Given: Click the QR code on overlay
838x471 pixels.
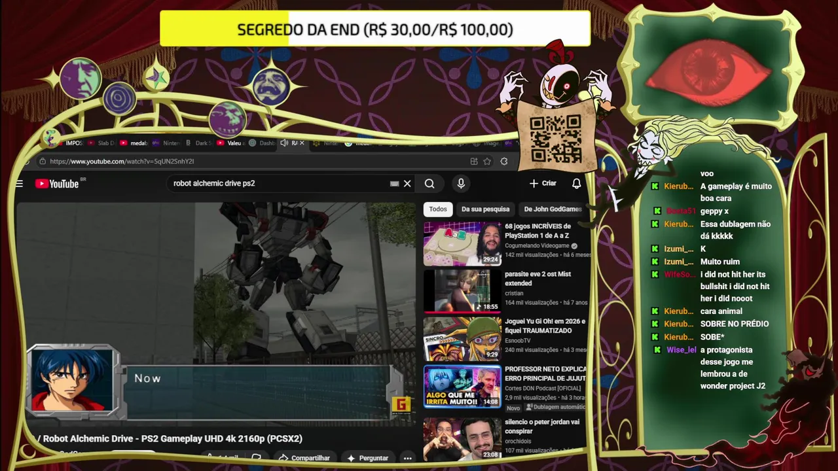Looking at the screenshot, I should coord(555,139).
